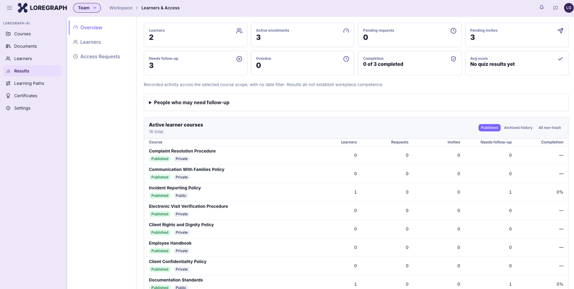Click the Courses folder icon in sidebar
This screenshot has height=289, width=574.
8,34
